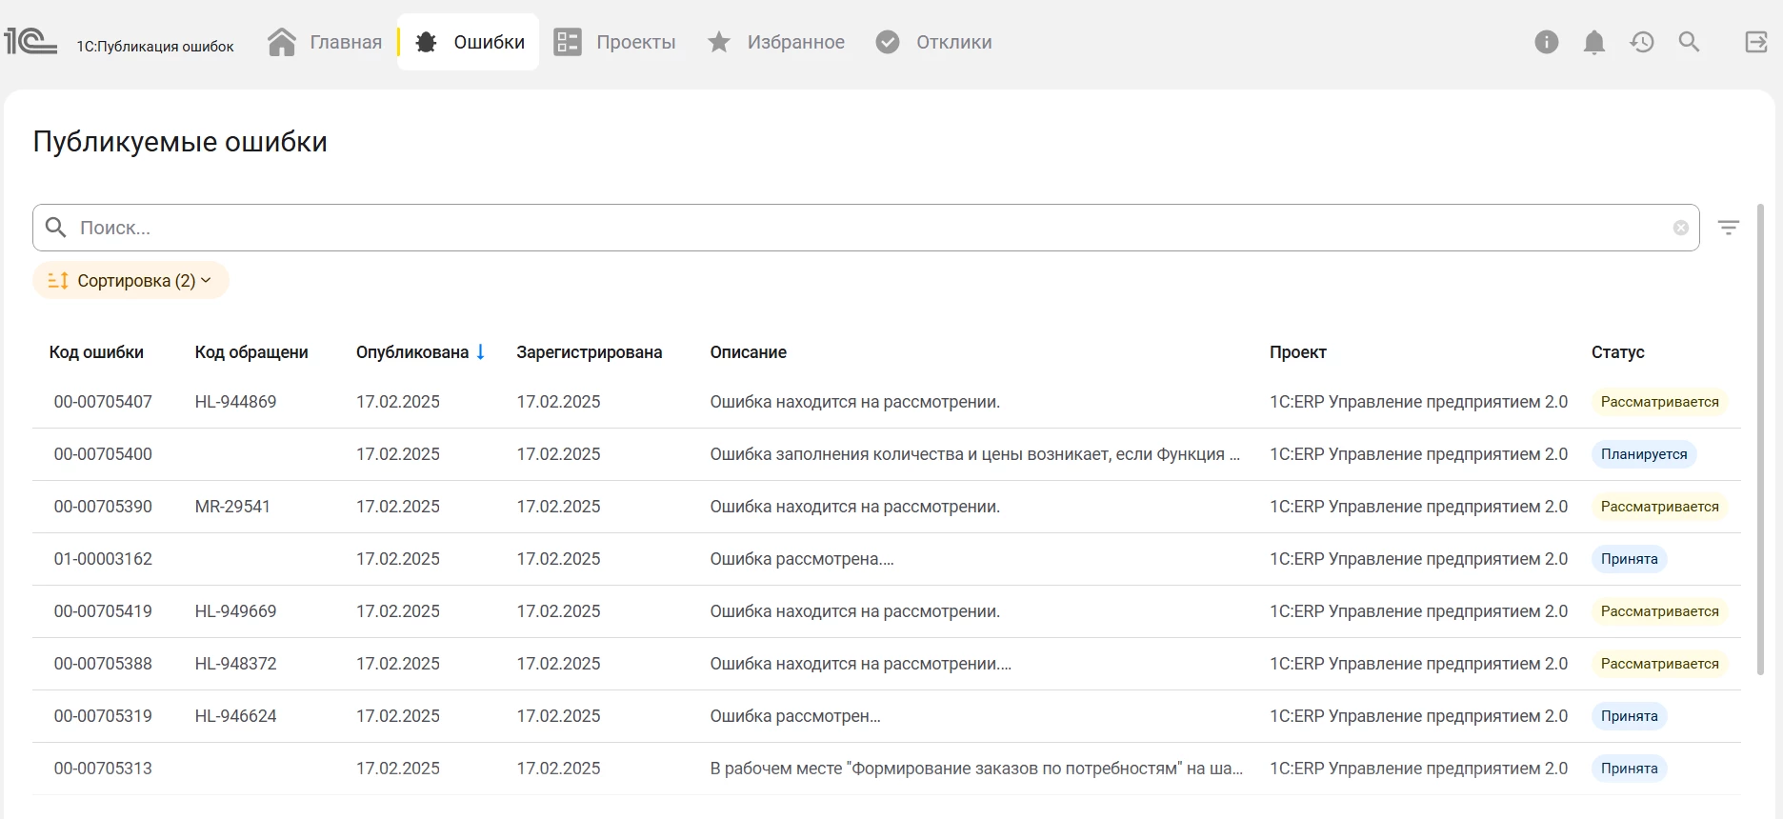
Task: Click the logout exit icon
Action: point(1756,42)
